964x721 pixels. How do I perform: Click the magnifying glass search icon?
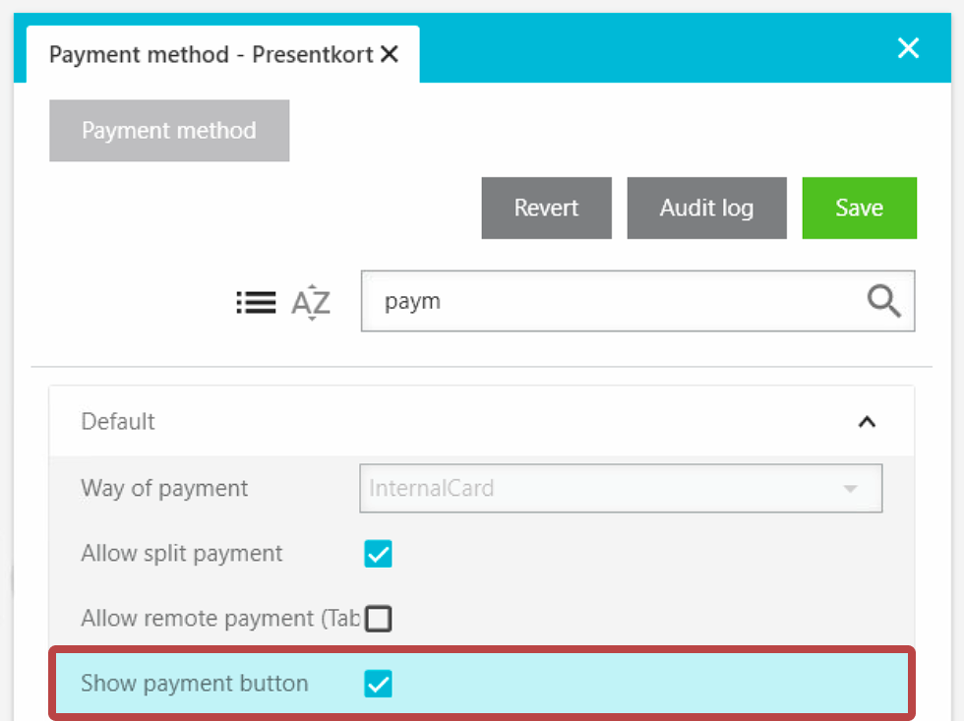coord(883,302)
